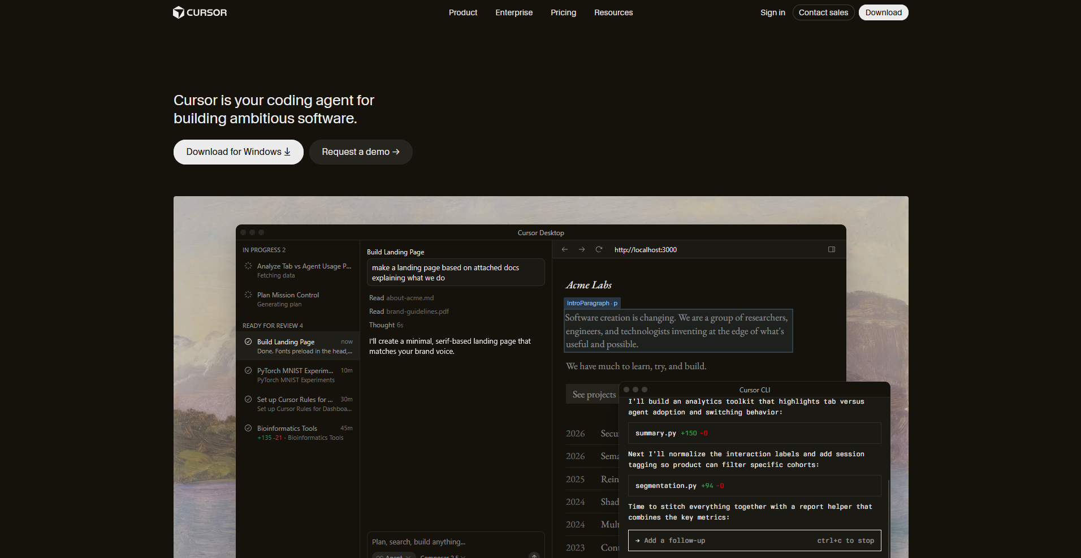
Task: Go back in the localhost preview browser
Action: (564, 249)
